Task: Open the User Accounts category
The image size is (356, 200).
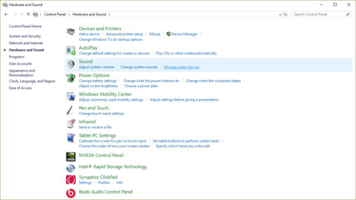Action: click(x=20, y=64)
